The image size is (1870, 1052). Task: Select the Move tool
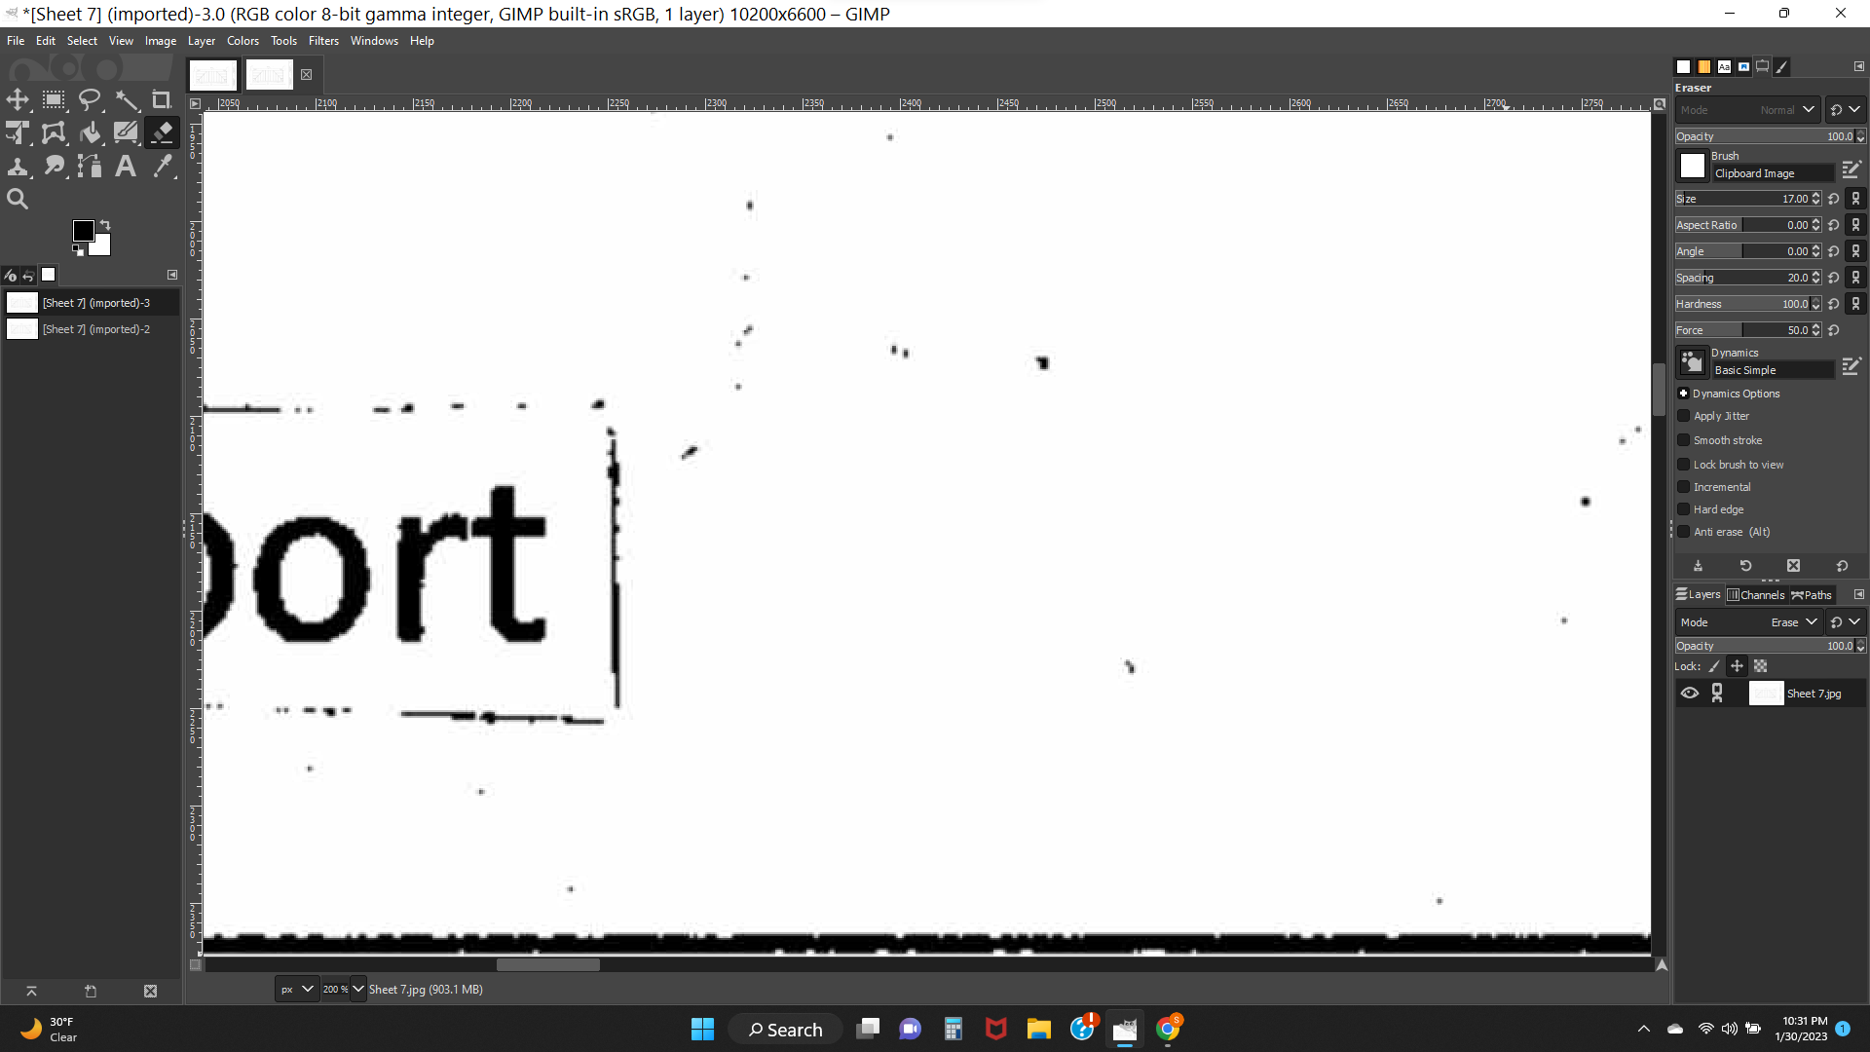[x=18, y=100]
